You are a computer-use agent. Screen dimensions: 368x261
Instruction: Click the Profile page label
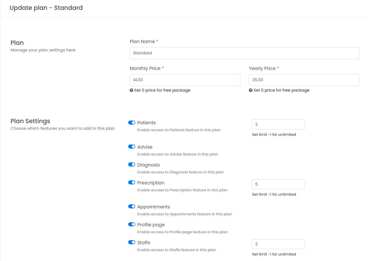click(x=151, y=225)
